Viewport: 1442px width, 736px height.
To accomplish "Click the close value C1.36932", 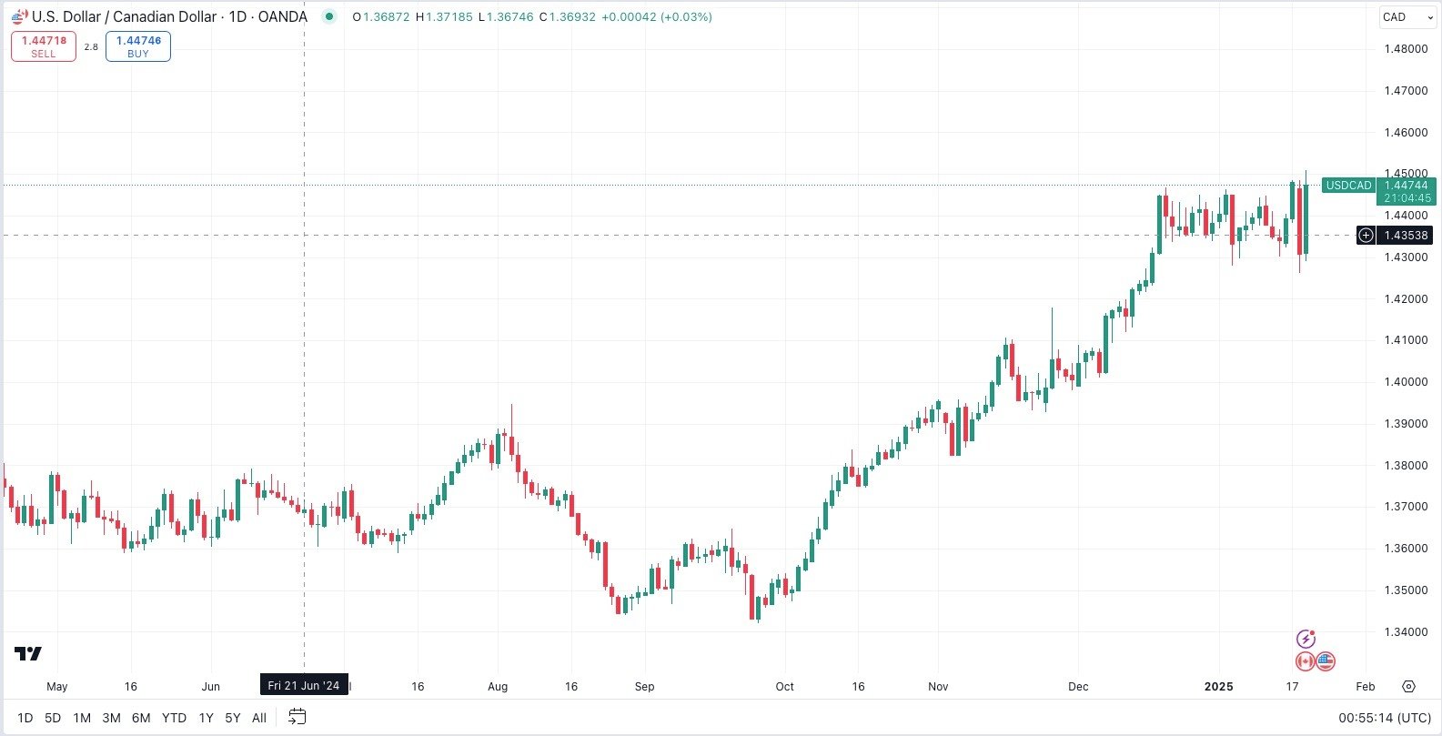I will (567, 17).
